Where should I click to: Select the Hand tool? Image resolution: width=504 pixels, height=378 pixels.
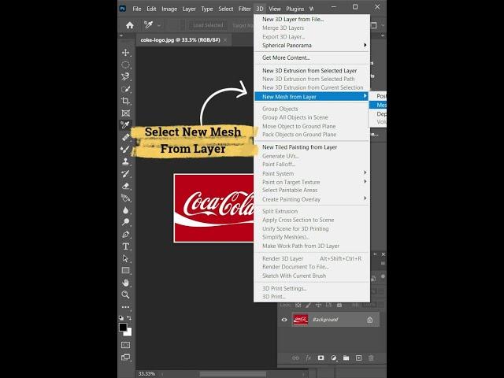125,283
